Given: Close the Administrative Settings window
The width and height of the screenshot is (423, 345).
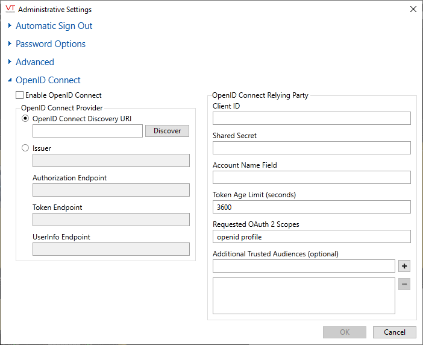Looking at the screenshot, I should [413, 10].
